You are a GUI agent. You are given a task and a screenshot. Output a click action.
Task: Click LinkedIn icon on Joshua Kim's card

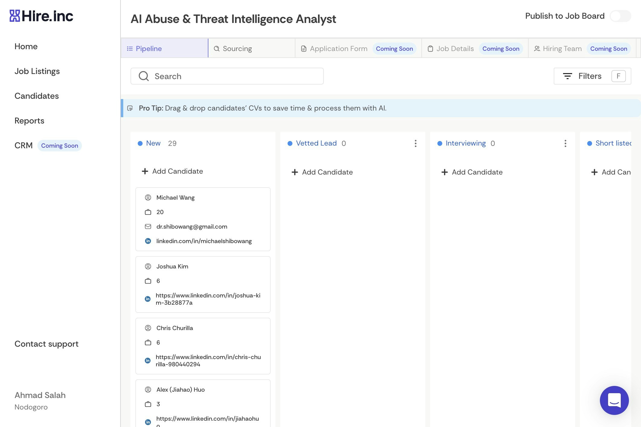point(148,299)
